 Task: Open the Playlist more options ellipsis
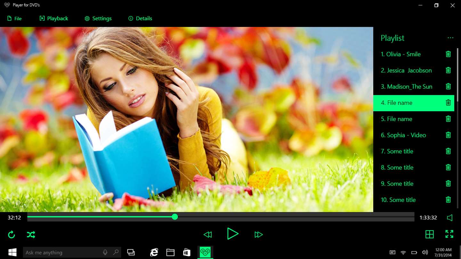tap(450, 38)
